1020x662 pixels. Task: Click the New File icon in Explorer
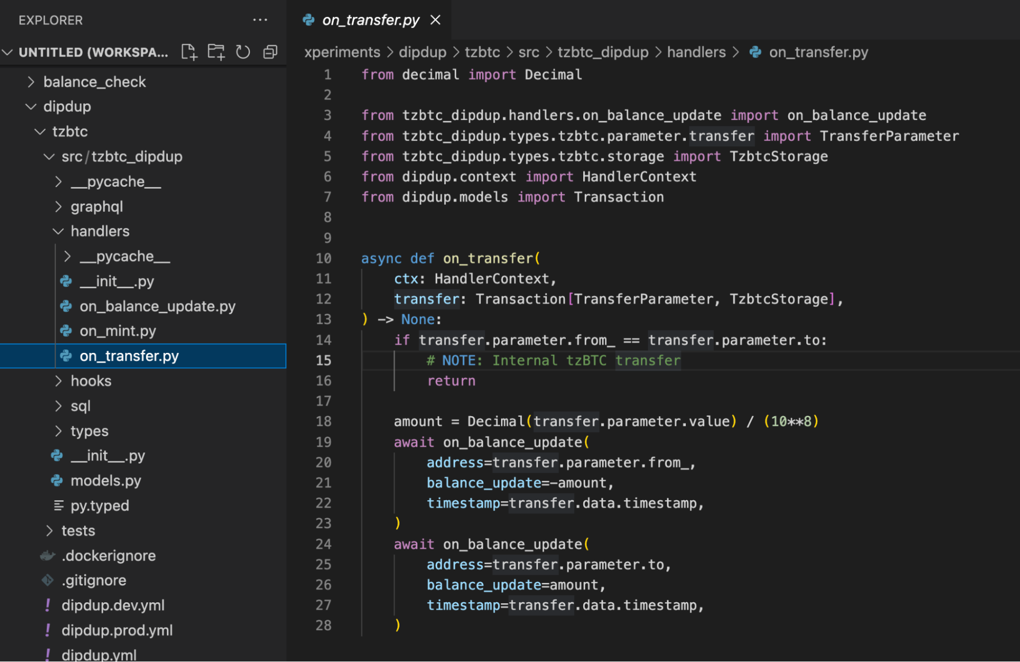click(189, 52)
